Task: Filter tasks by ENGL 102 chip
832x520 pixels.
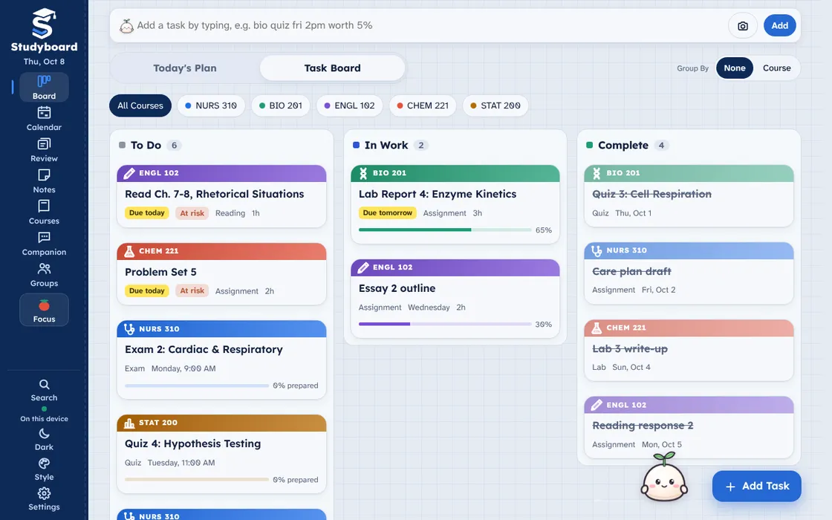Action: pyautogui.click(x=350, y=105)
